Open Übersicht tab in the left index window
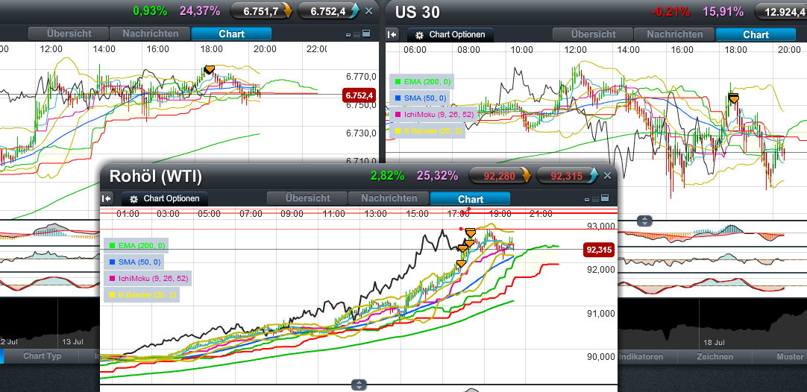The image size is (807, 392). [x=69, y=34]
